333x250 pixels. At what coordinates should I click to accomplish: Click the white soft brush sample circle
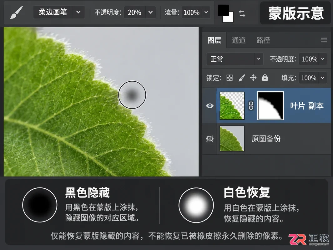coord(196,205)
